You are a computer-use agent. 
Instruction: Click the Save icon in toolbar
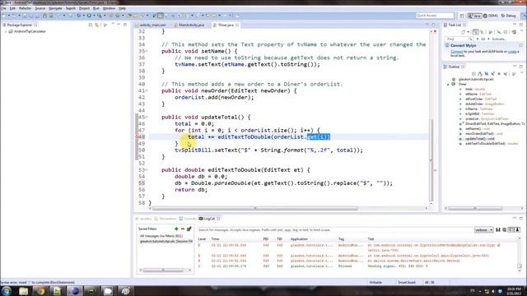point(25,16)
